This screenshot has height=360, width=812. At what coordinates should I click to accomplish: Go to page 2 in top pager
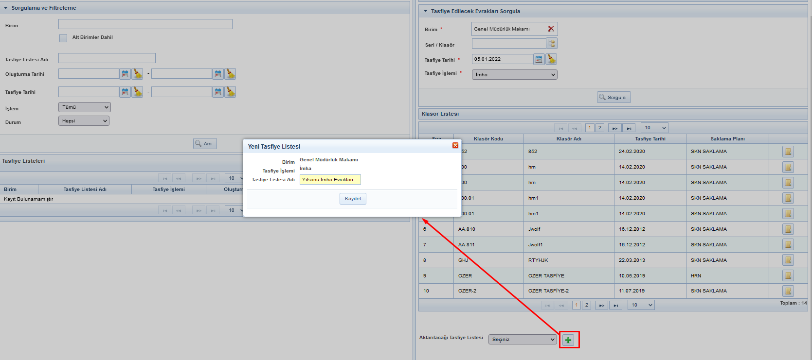point(600,128)
